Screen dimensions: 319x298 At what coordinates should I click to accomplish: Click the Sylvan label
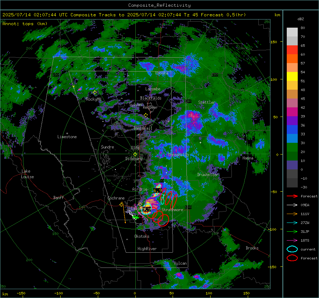tap(136, 105)
